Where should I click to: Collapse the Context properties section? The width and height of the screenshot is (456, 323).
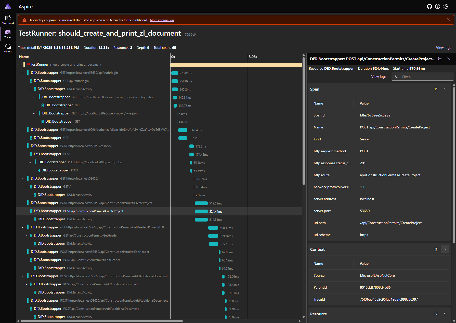pos(445,249)
